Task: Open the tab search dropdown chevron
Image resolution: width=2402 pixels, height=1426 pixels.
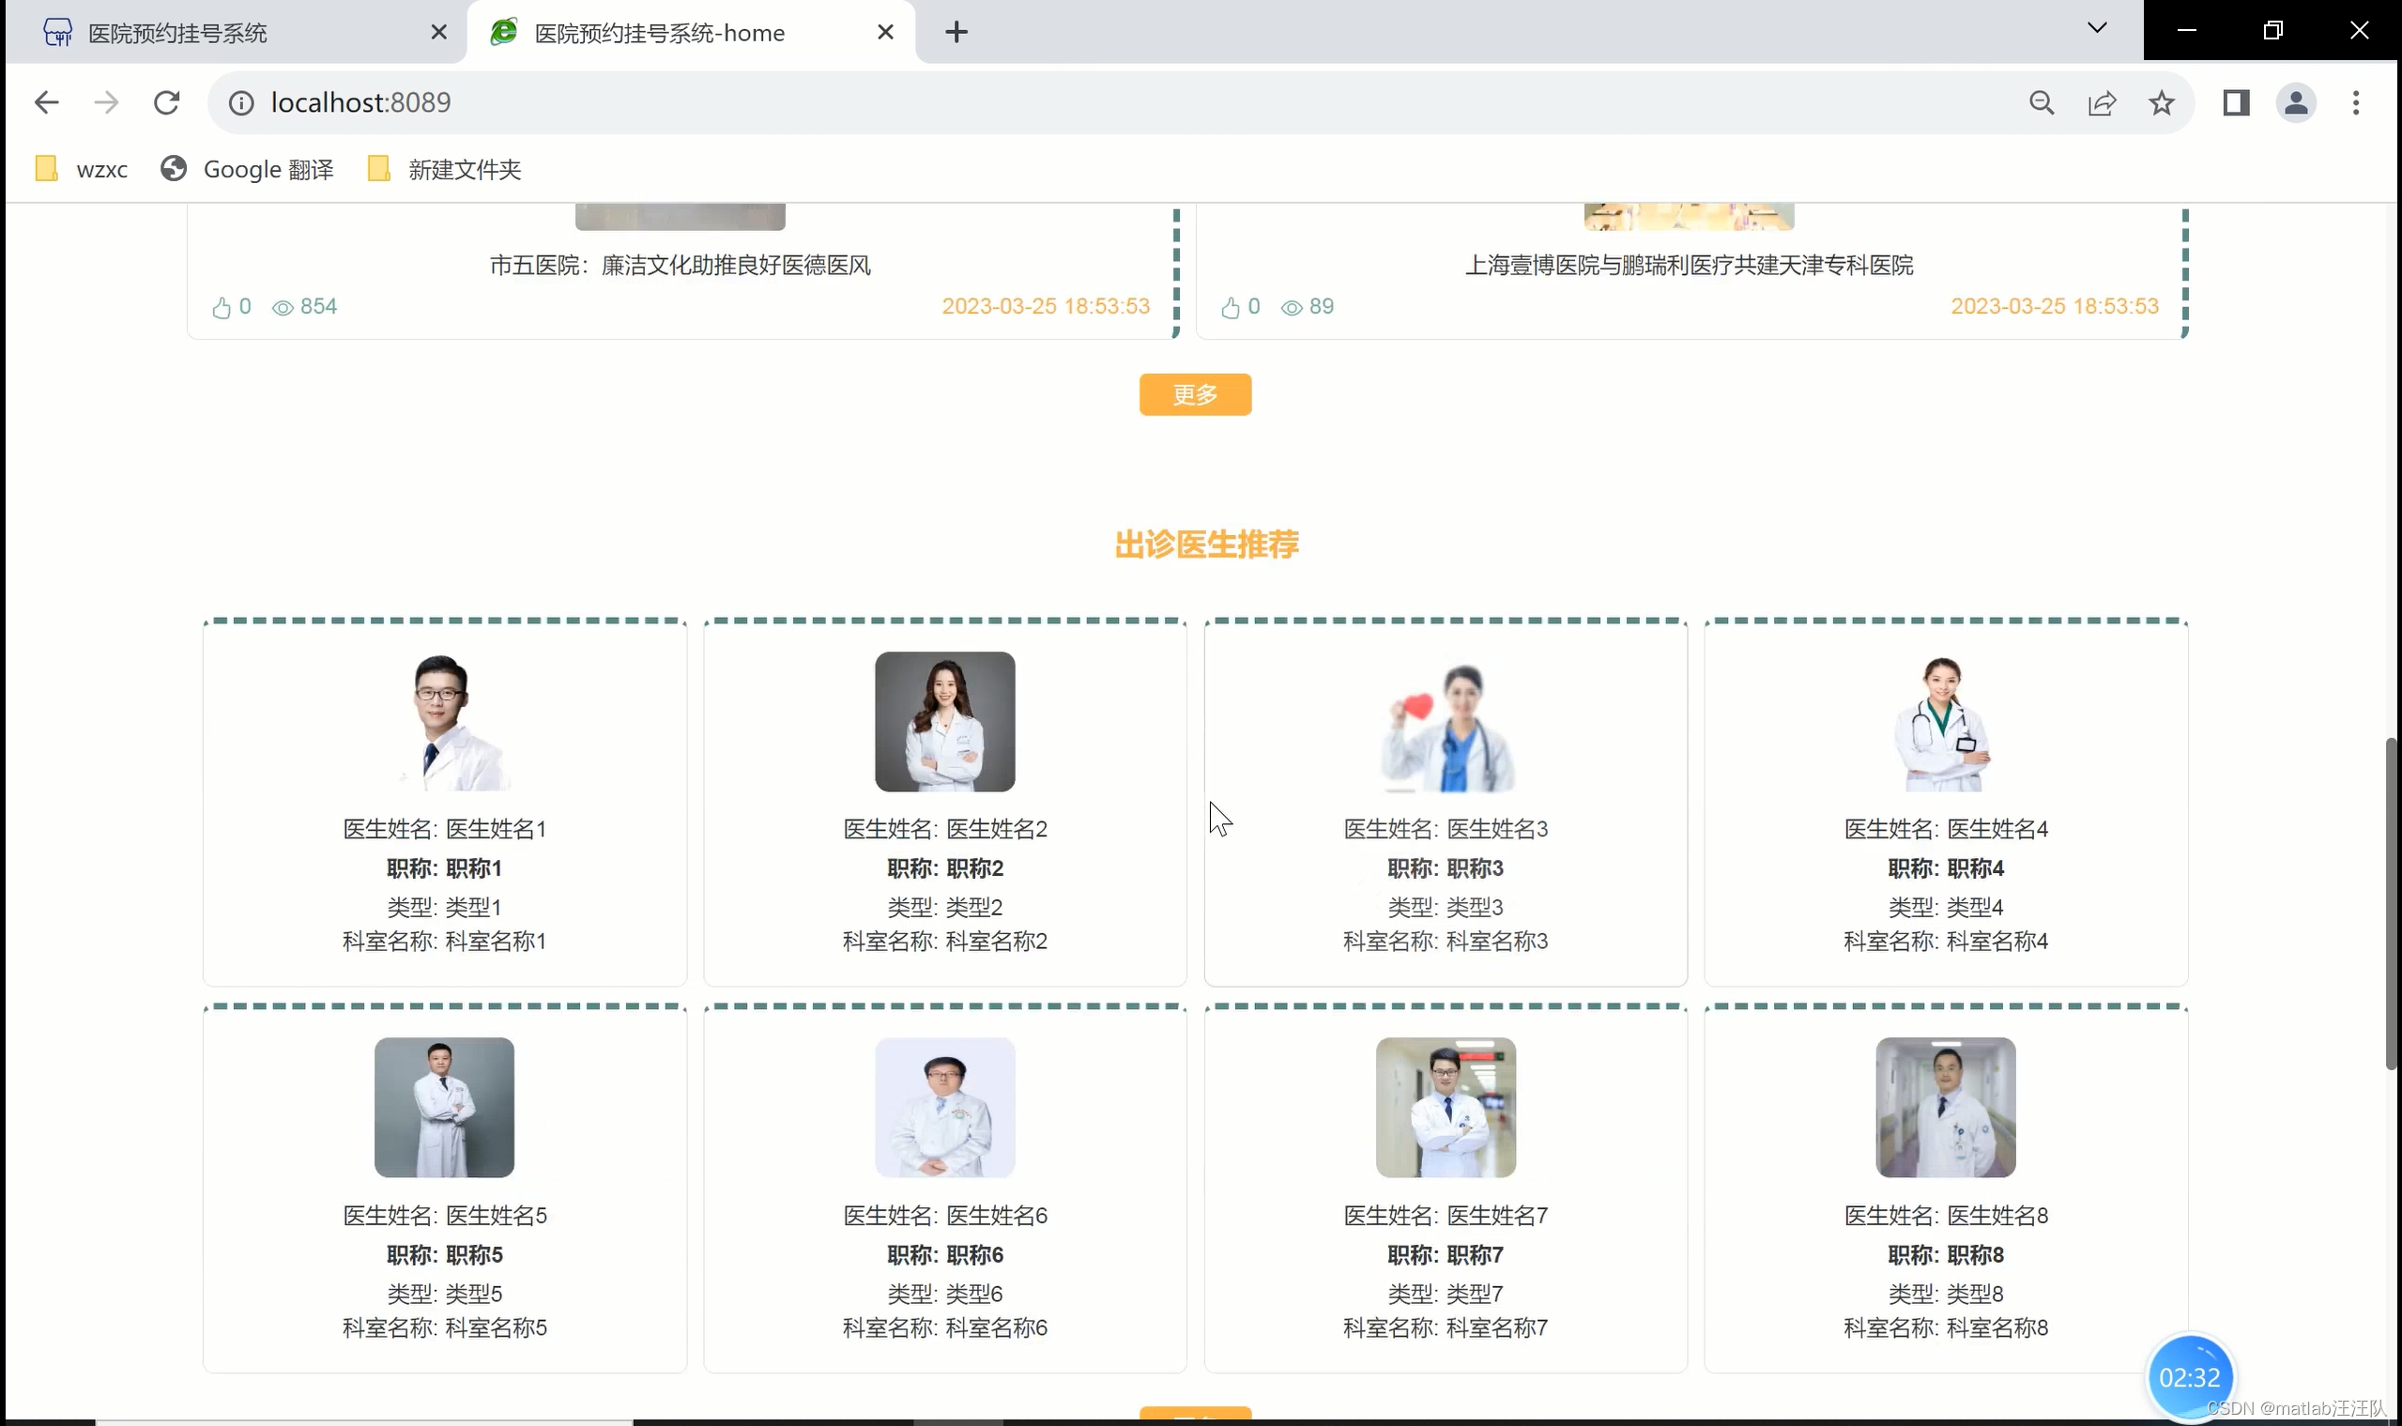Action: pyautogui.click(x=2096, y=29)
